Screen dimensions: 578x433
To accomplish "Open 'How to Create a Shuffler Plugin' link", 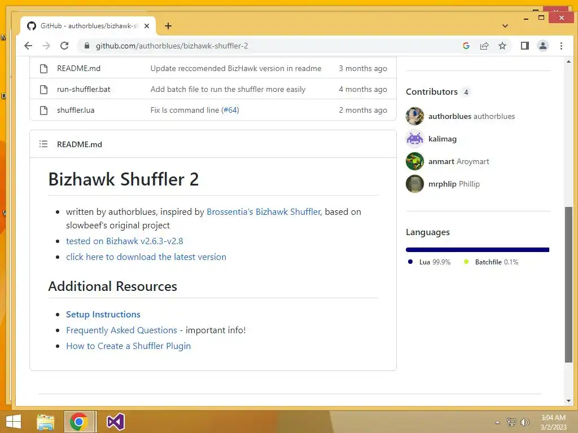I will coord(128,346).
